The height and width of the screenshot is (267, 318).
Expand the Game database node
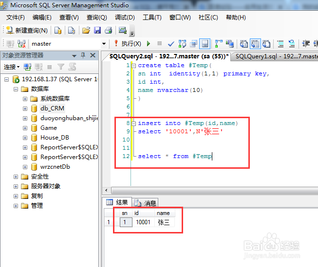pos(25,128)
